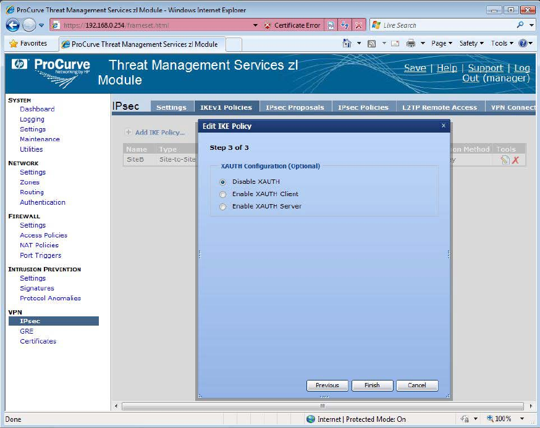
Task: Open Dashboard under System
Action: point(37,109)
